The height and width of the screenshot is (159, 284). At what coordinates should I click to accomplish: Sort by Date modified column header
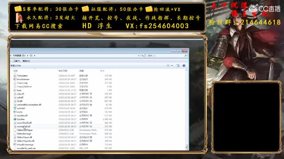[63, 71]
